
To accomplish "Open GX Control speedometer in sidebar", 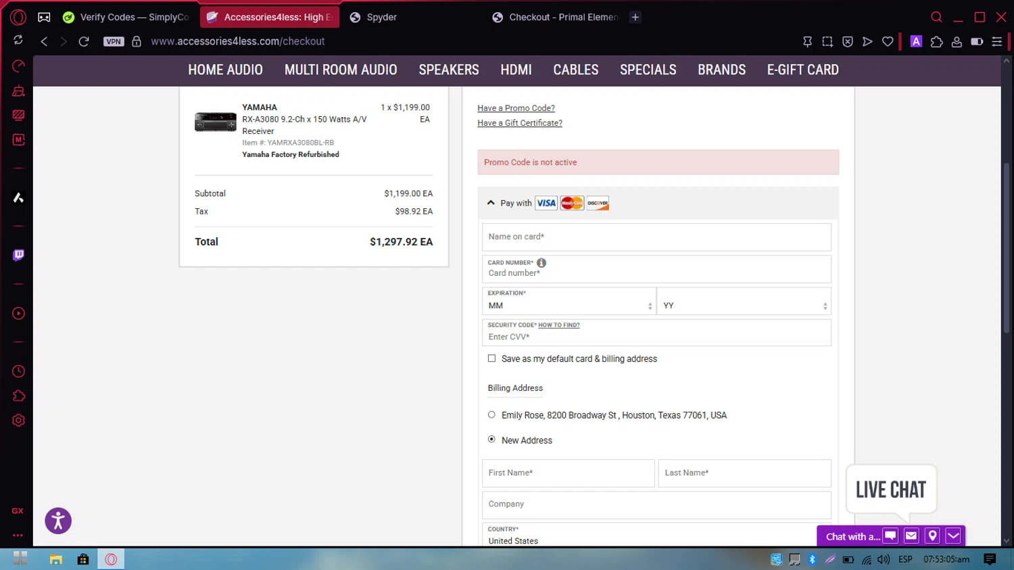I will (x=18, y=66).
